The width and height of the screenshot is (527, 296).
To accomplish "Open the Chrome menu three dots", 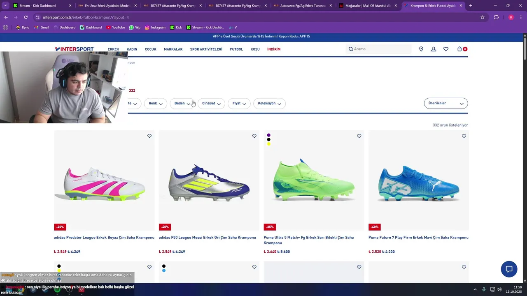I will click(521, 17).
